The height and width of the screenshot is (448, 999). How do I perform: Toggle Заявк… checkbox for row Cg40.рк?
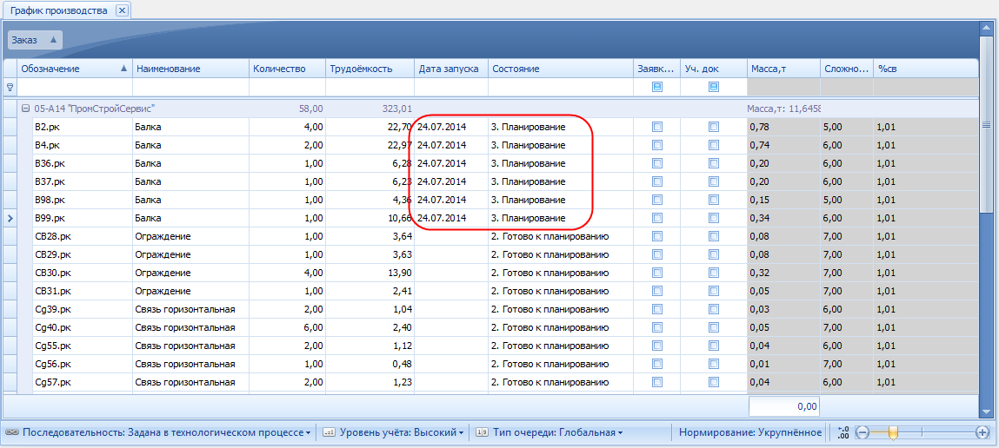tap(656, 327)
